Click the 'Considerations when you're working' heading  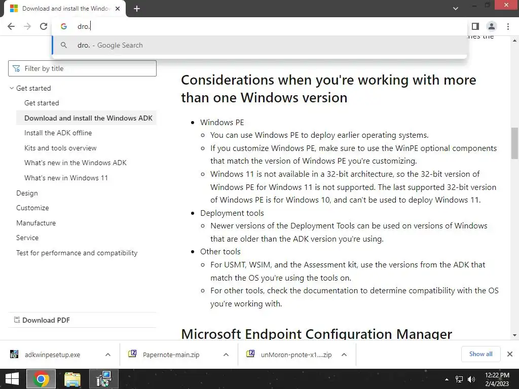328,89
